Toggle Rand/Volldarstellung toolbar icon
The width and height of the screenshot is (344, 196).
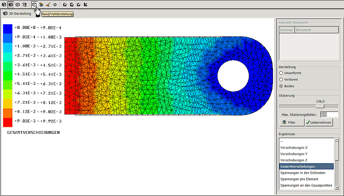[35, 5]
